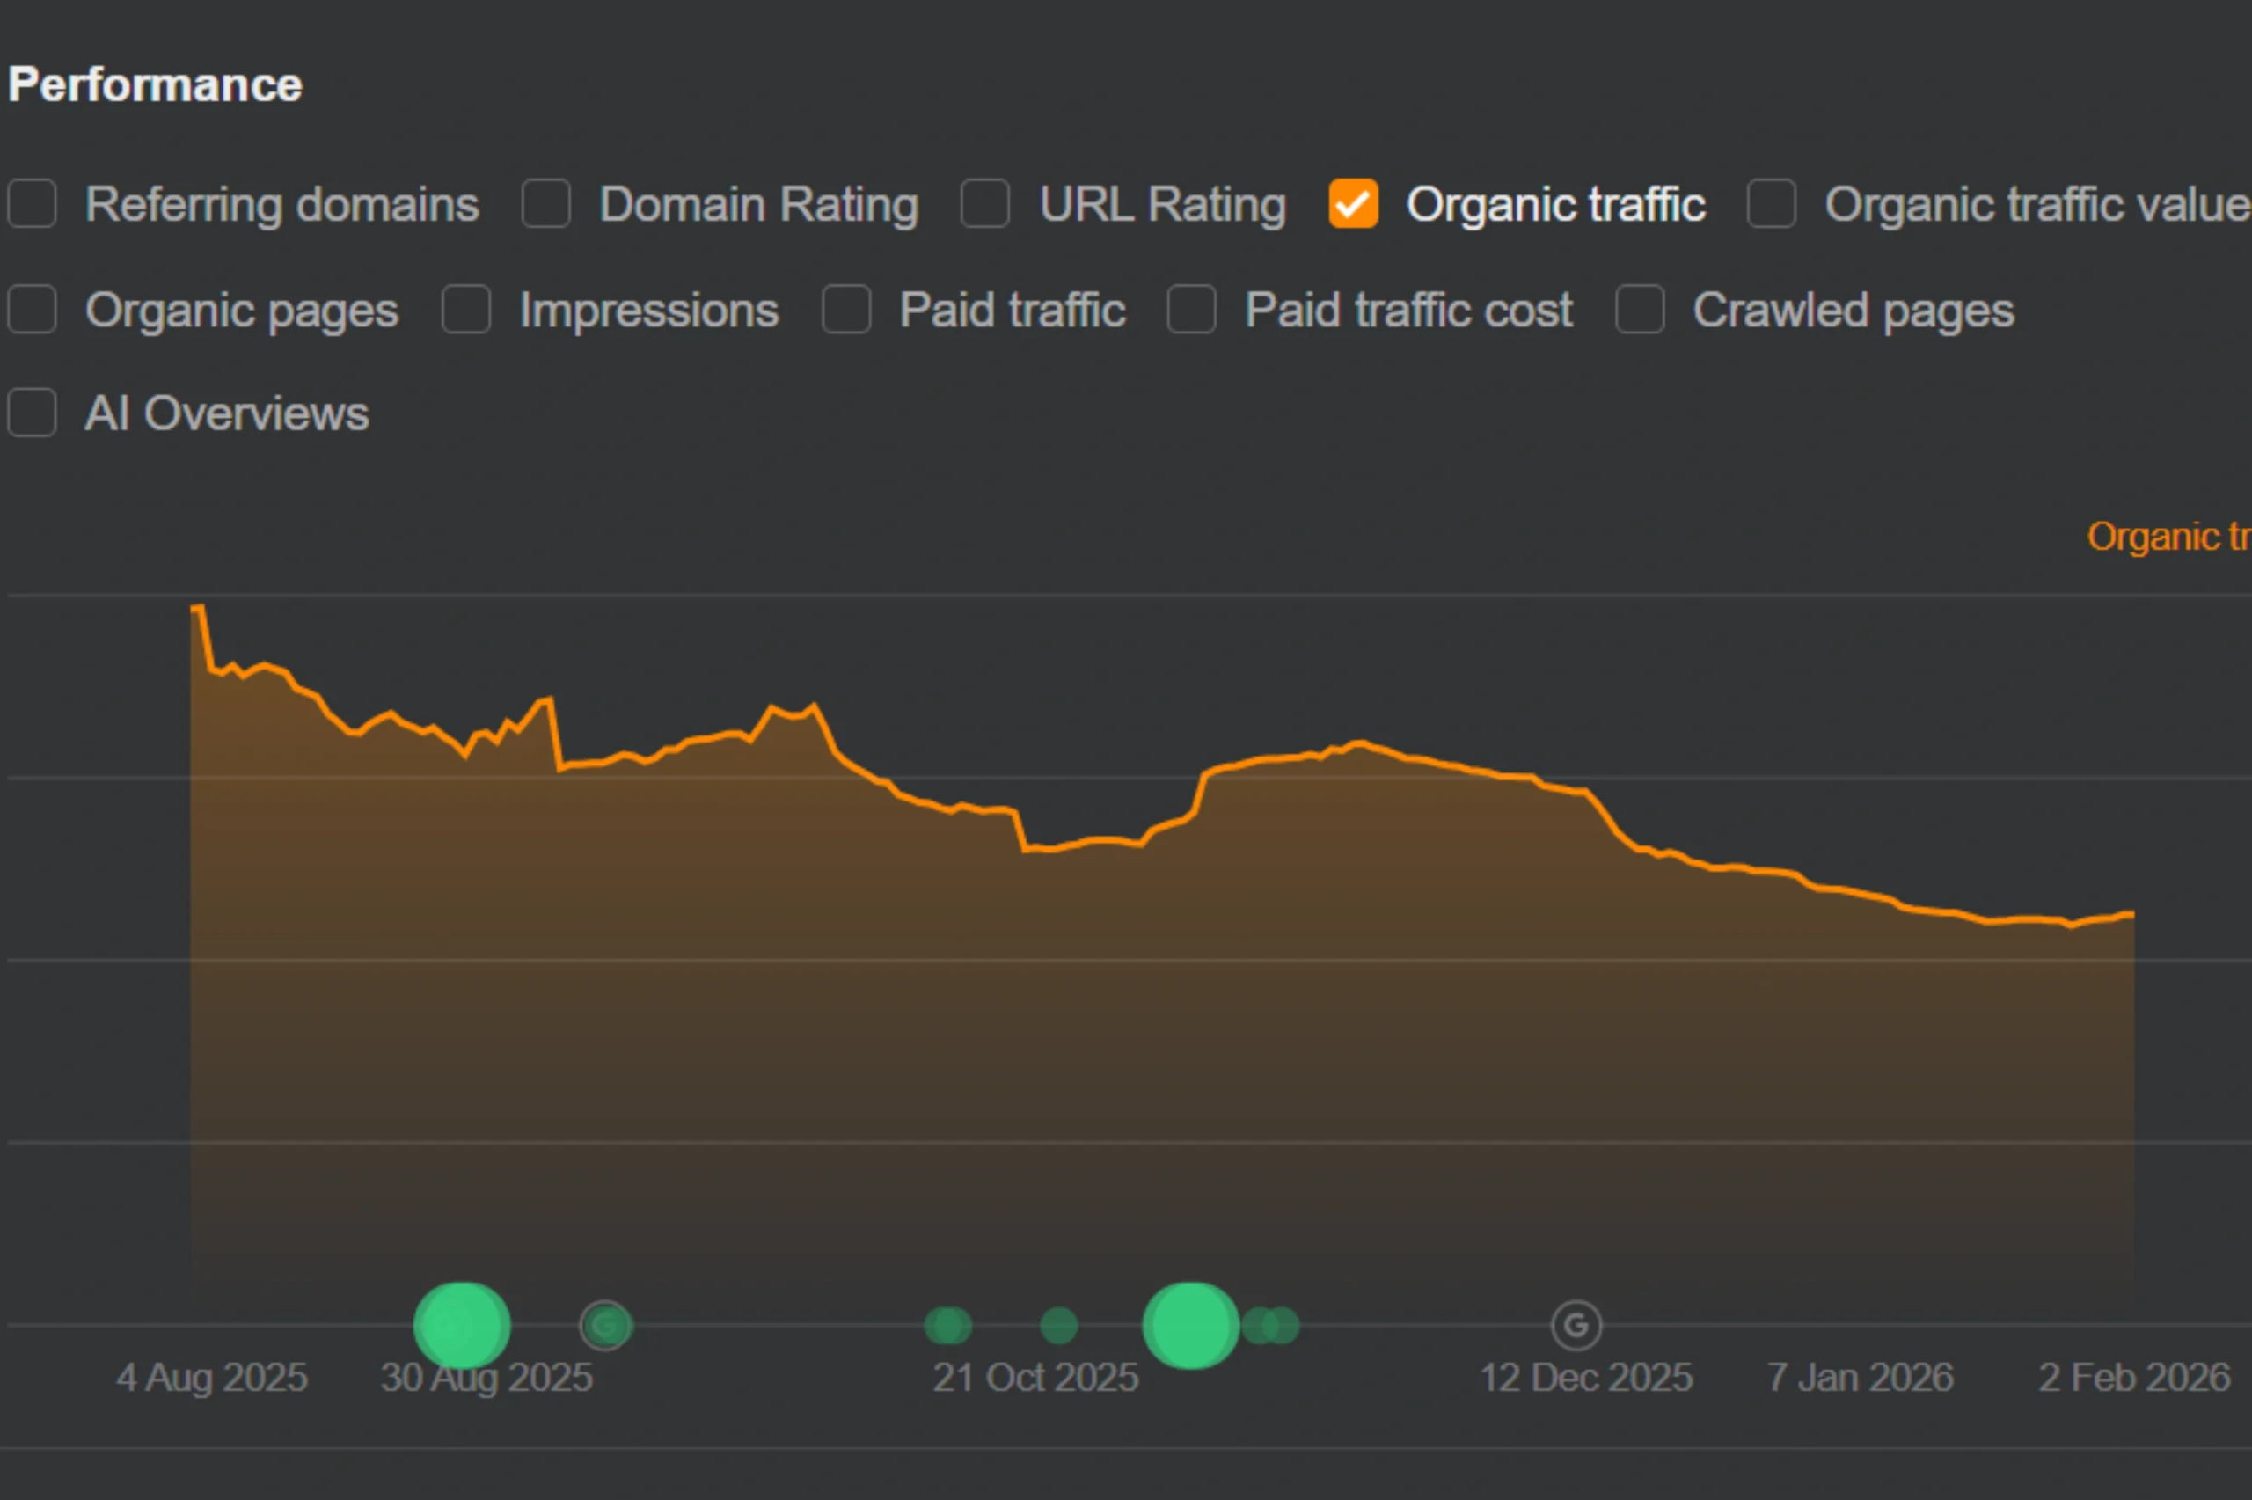Select the large green event marker near 30 Aug 2025
The height and width of the screenshot is (1500, 2252).
462,1325
